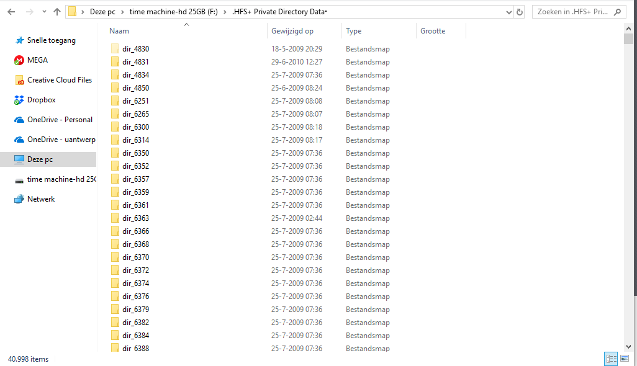Select folder dir_6370
Screen dimensions: 637x366
point(136,257)
